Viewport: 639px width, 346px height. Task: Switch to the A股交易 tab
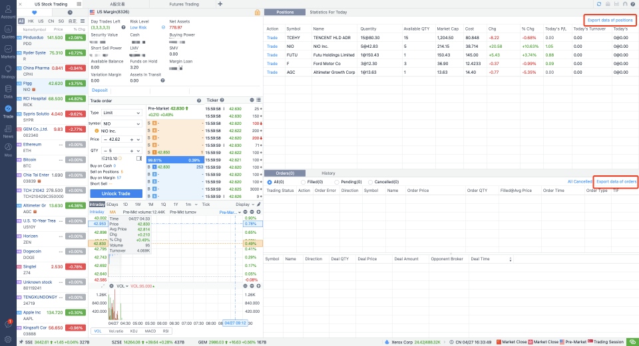point(117,4)
